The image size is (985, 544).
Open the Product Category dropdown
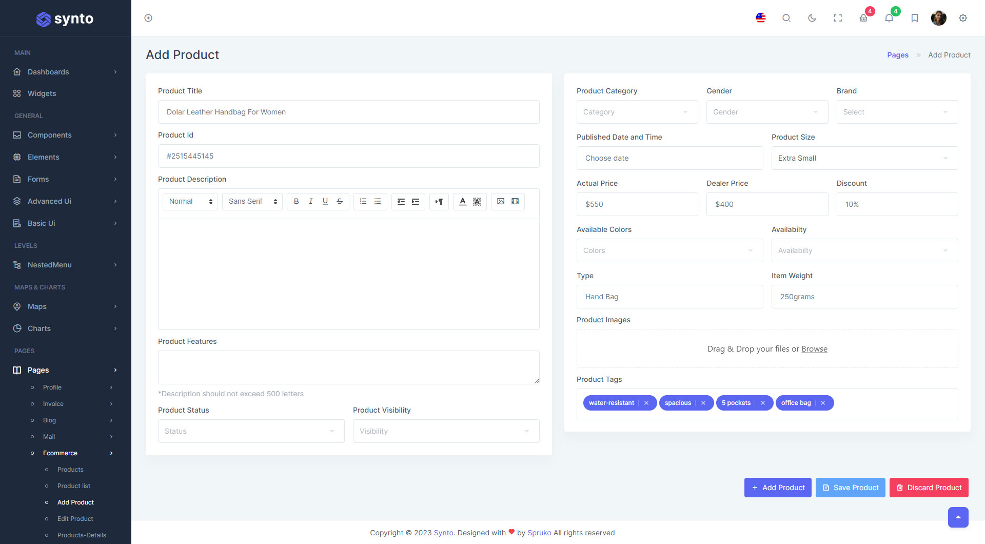pos(637,112)
